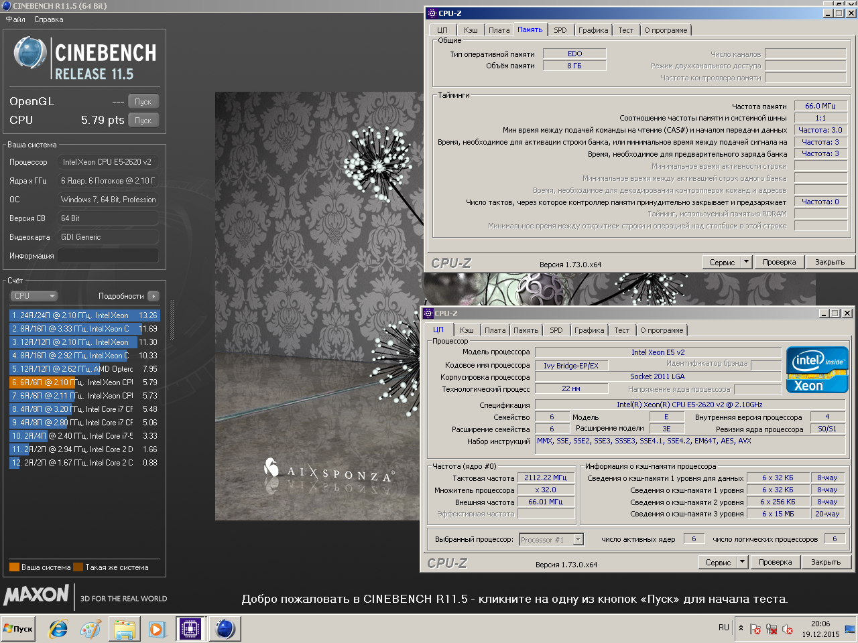Click Сервис button in upper CPU-Z window

pyautogui.click(x=722, y=262)
